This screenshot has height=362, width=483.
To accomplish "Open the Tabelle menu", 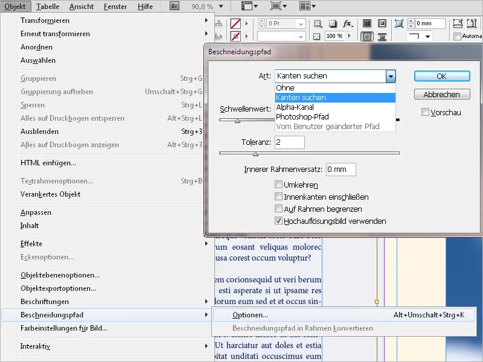I will (x=48, y=6).
